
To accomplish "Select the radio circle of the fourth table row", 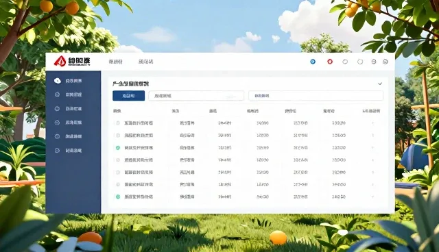I will pyautogui.click(x=118, y=160).
